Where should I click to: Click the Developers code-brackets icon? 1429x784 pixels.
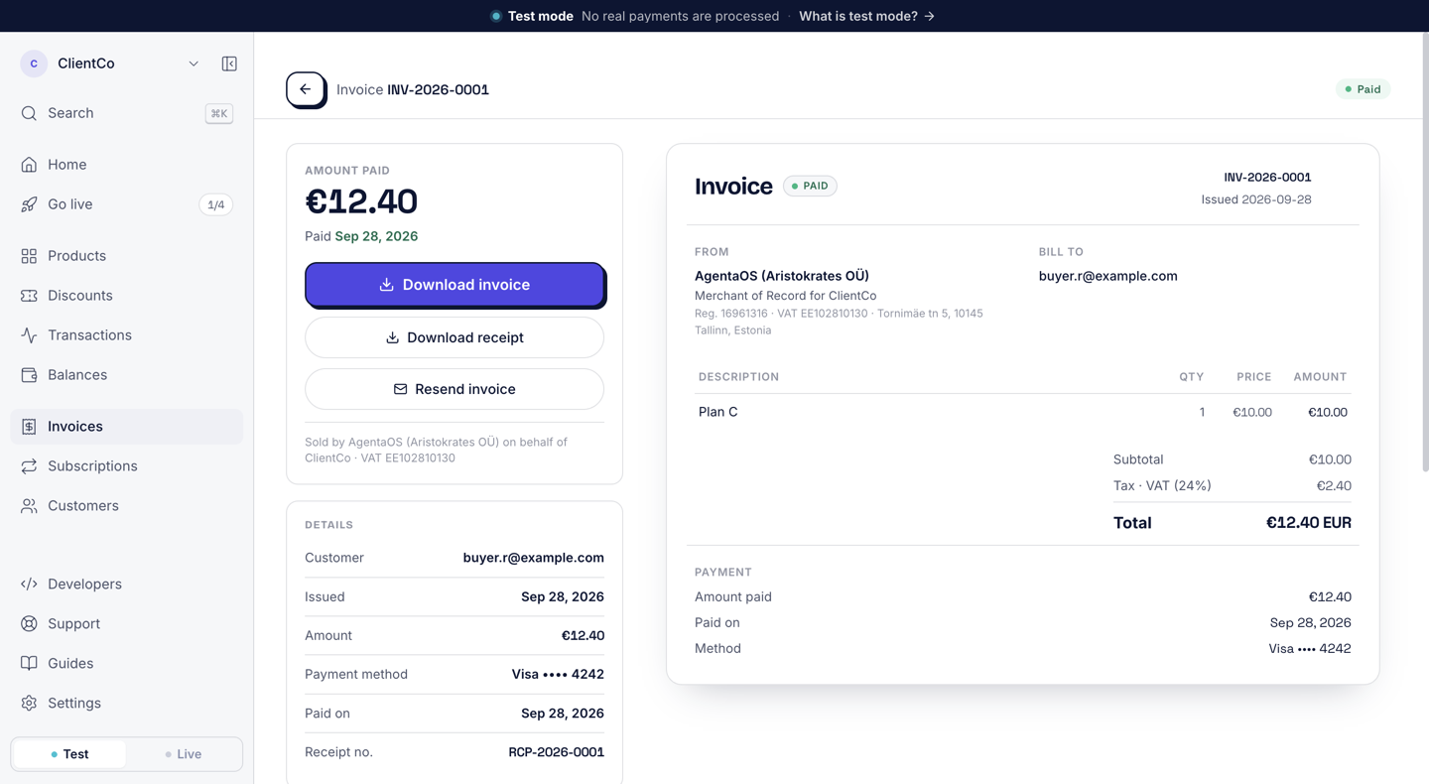point(29,585)
